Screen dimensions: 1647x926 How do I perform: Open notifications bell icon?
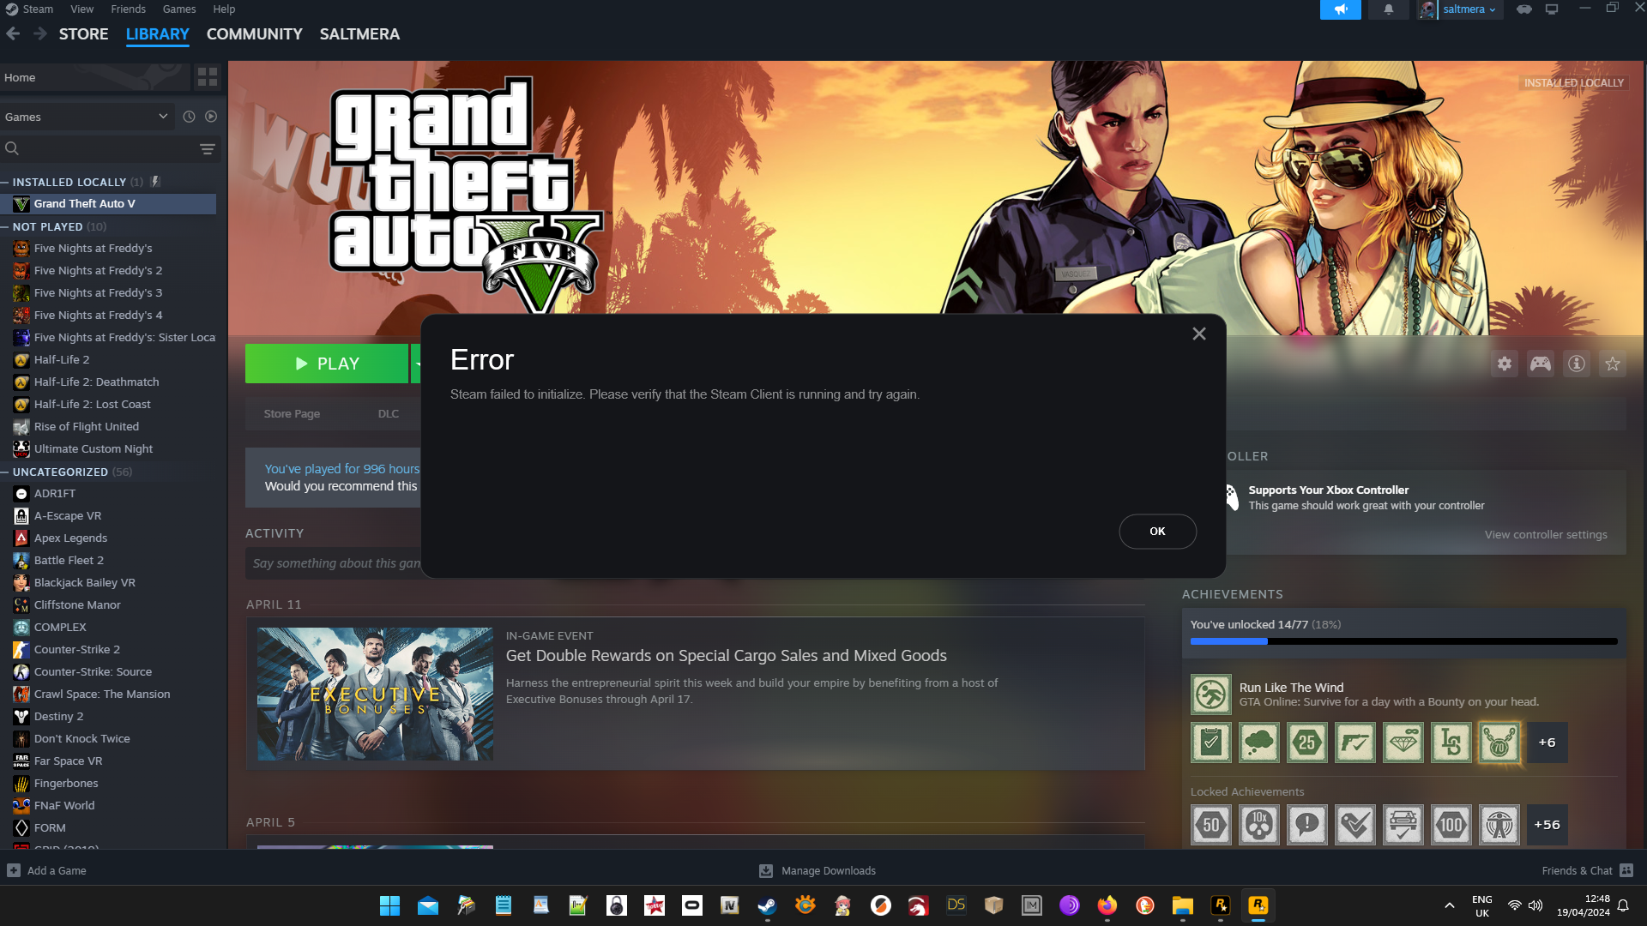coord(1388,9)
